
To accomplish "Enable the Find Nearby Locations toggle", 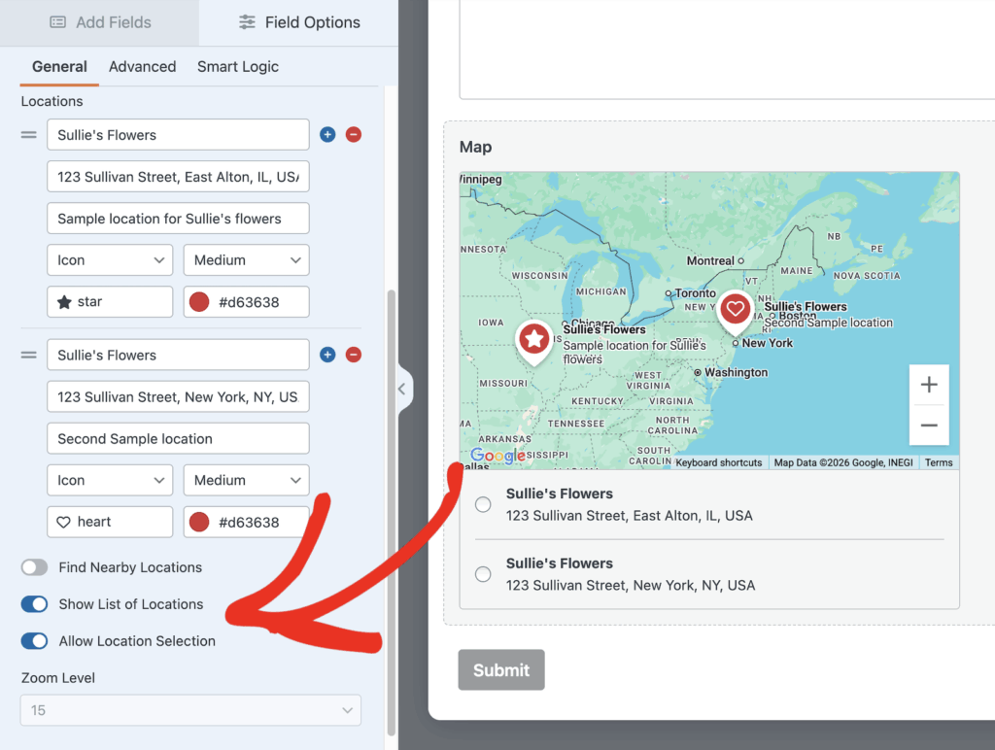I will click(x=34, y=567).
